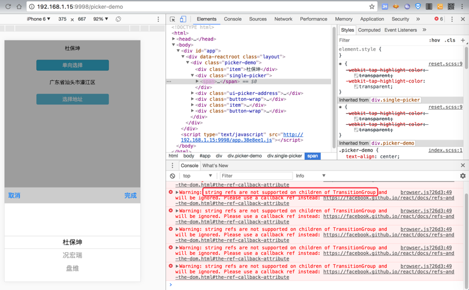This screenshot has height=290, width=469.
Task: Open the 92% zoom dropdown
Action: click(101, 19)
